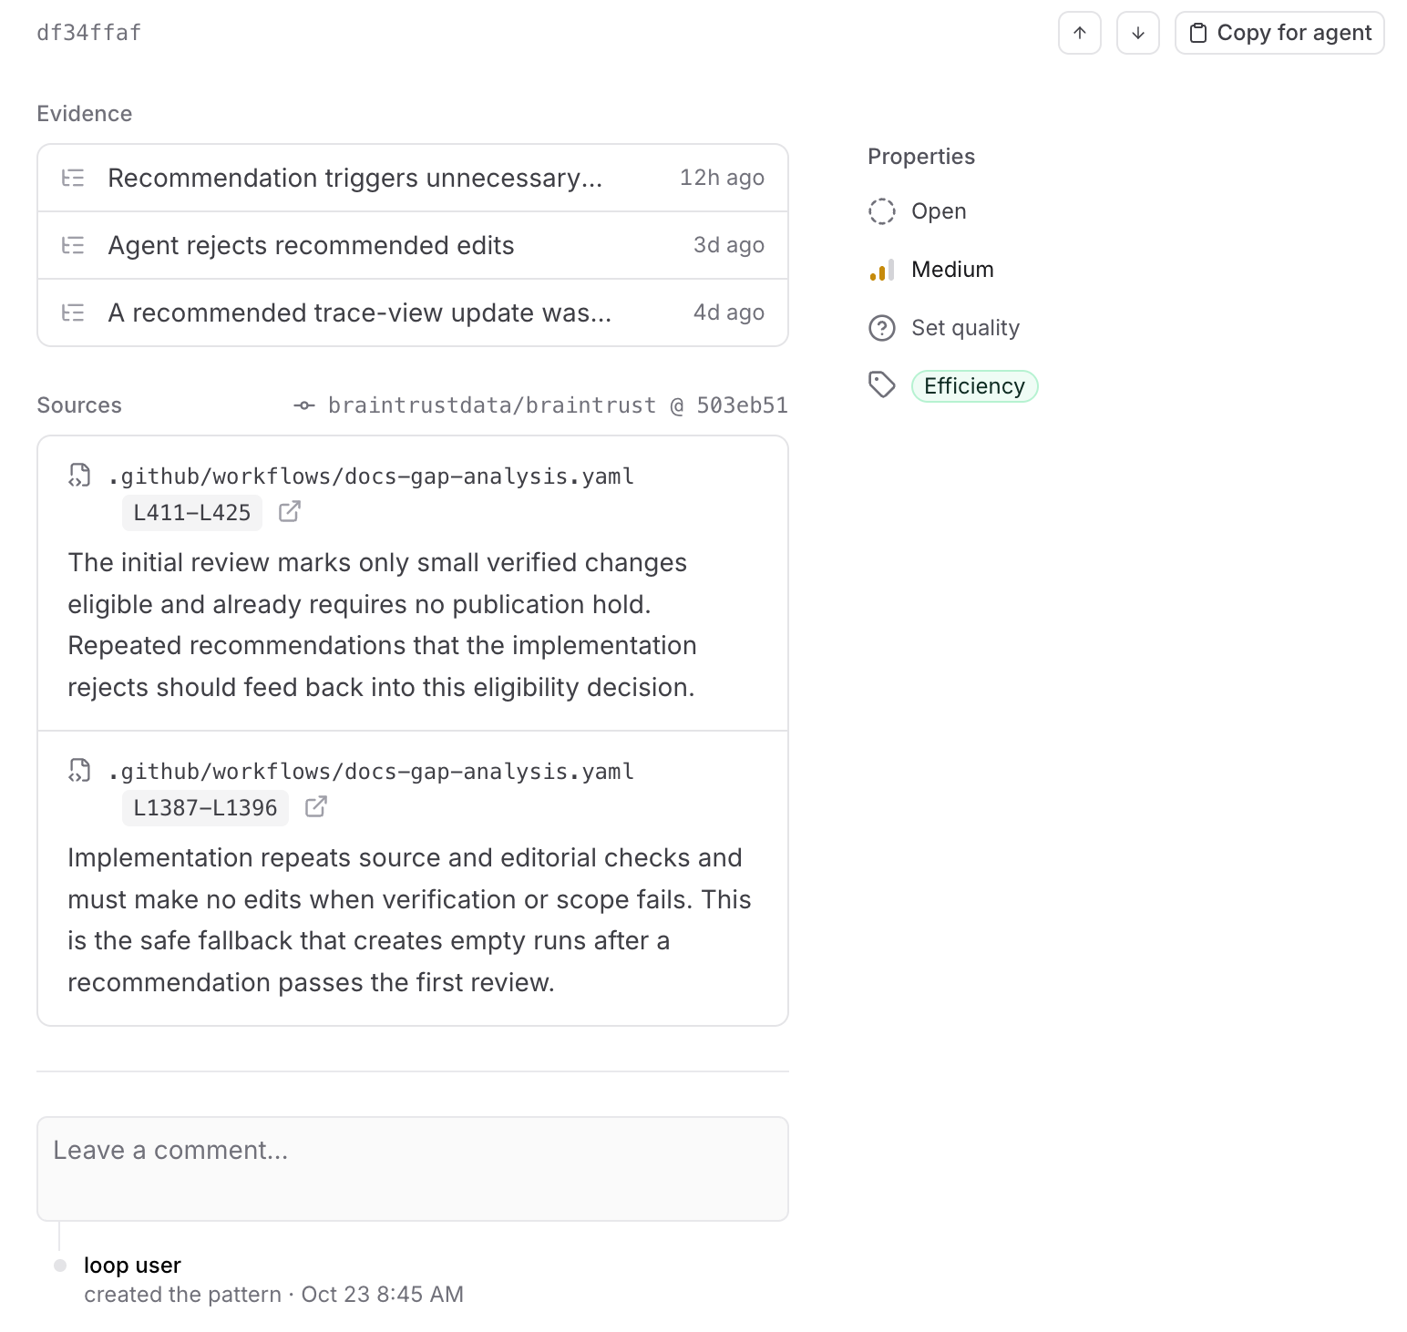The height and width of the screenshot is (1332, 1407).
Task: Click the '12h ago' evidence timestamp
Action: (722, 178)
